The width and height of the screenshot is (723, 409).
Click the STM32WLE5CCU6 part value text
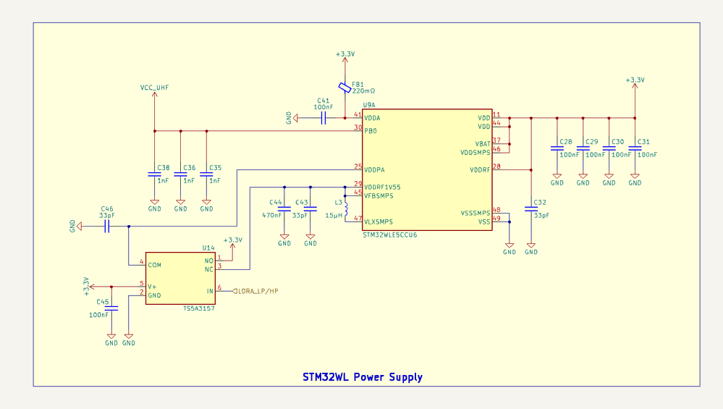(389, 235)
